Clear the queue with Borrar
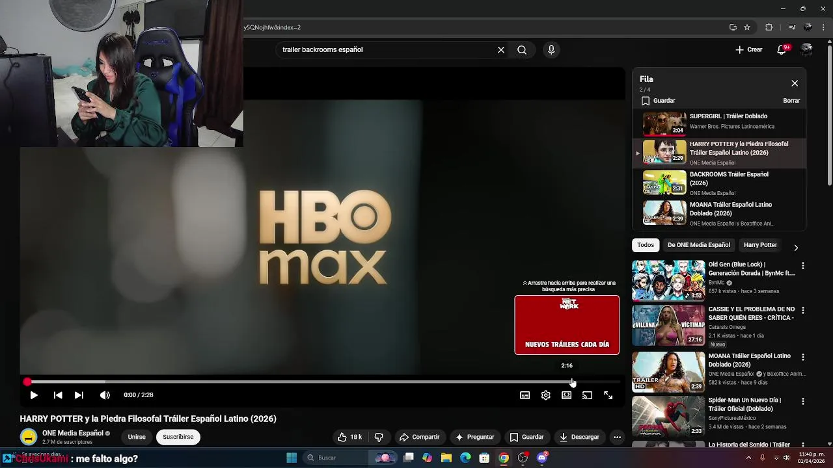 [791, 101]
